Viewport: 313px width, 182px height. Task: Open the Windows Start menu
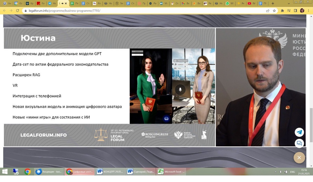pos(5,172)
